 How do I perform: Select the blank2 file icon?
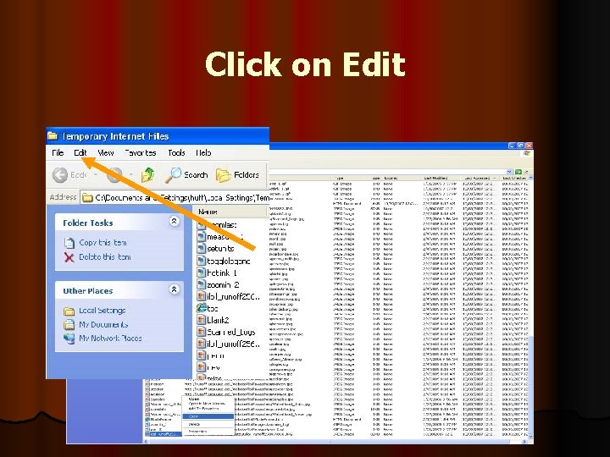pyautogui.click(x=201, y=320)
